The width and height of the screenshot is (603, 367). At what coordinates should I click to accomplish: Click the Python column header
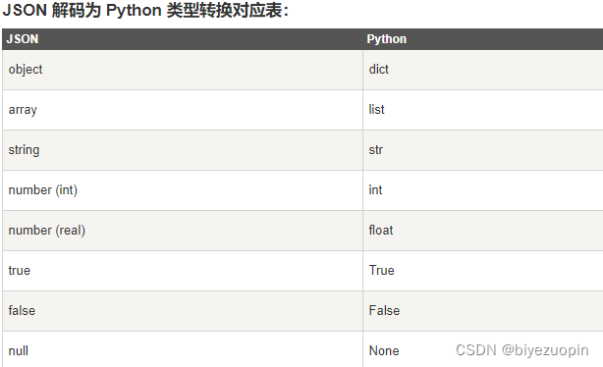tap(483, 39)
